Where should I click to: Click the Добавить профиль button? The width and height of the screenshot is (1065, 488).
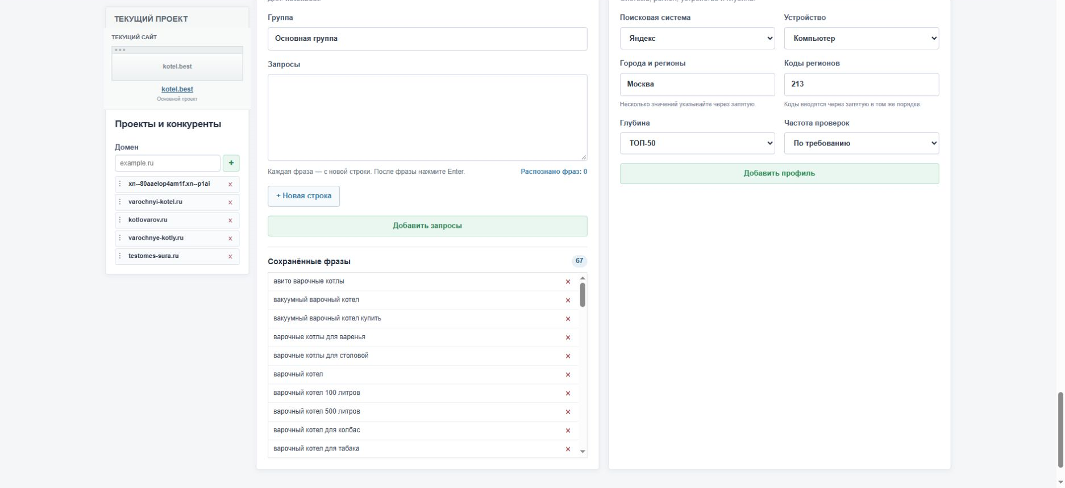(x=779, y=173)
